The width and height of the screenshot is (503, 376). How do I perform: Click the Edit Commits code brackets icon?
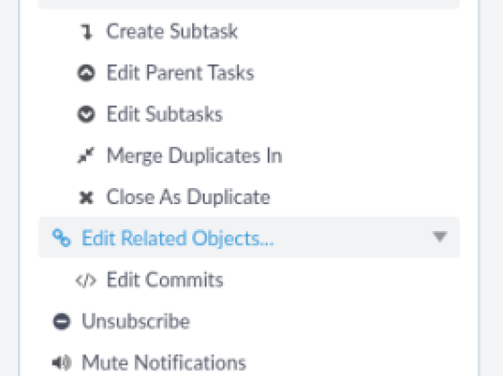point(86,281)
